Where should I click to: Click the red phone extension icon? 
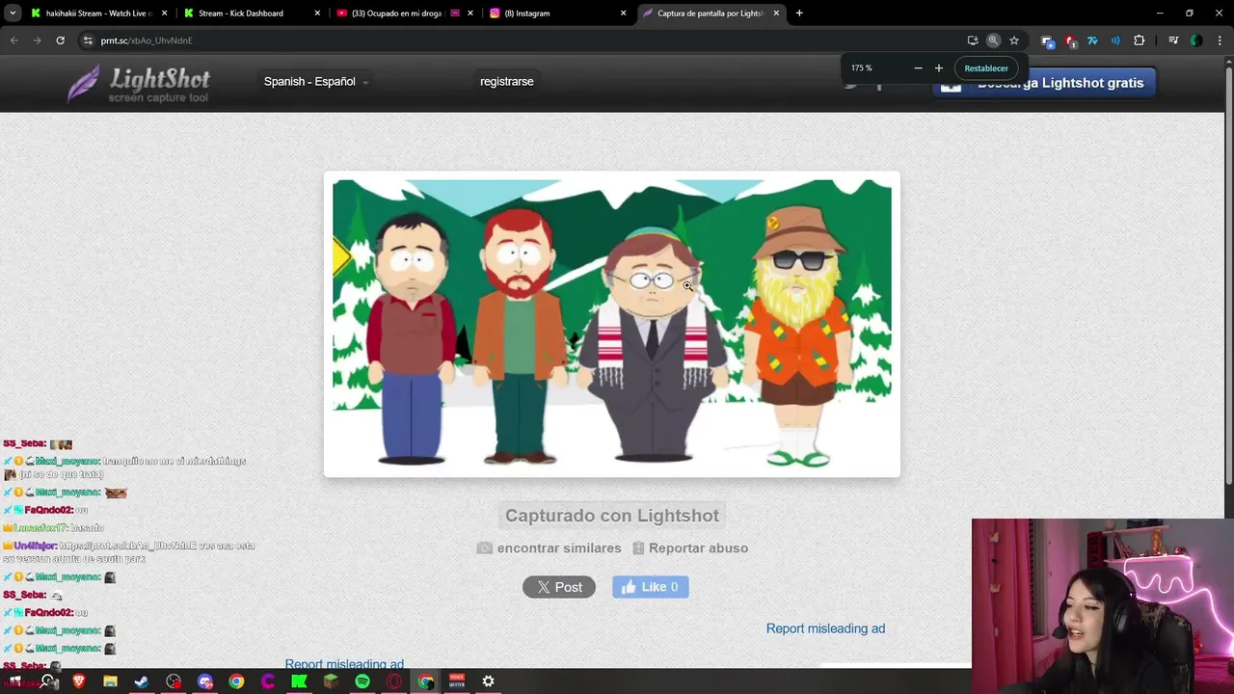coord(1070,40)
